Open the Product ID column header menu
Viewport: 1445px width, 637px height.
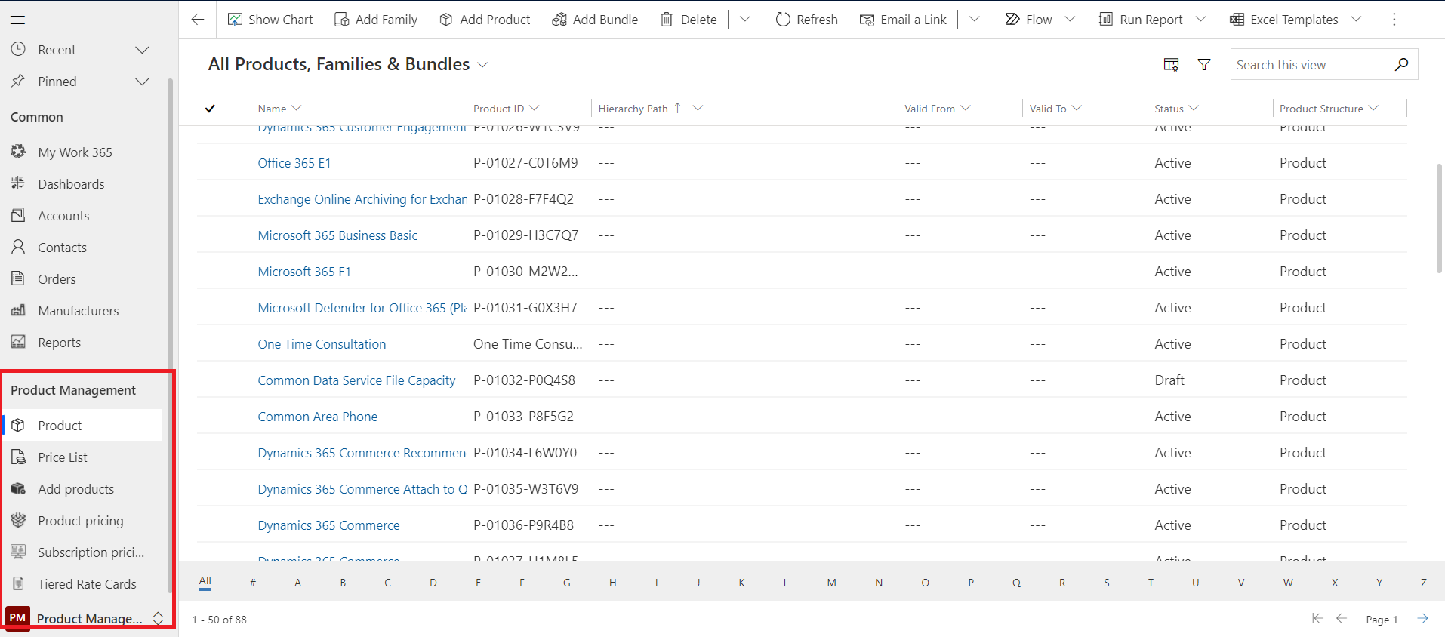506,109
